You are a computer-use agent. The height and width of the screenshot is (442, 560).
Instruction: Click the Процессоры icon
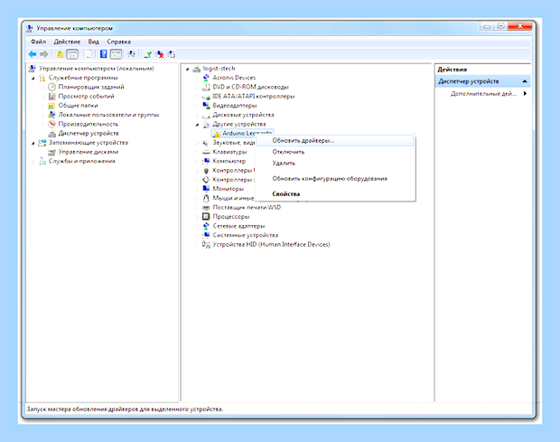point(206,217)
